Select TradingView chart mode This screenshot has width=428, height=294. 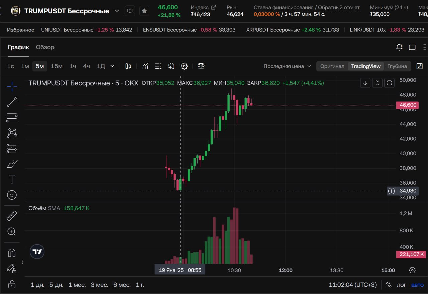click(x=366, y=66)
